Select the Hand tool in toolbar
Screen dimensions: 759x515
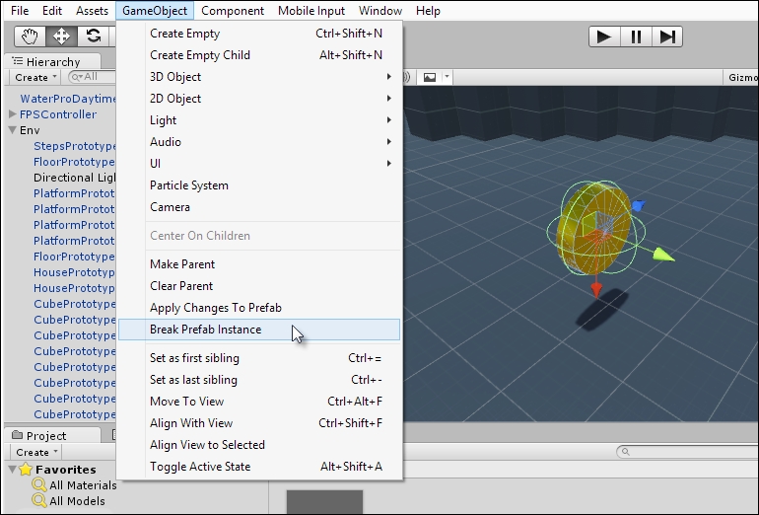31,37
